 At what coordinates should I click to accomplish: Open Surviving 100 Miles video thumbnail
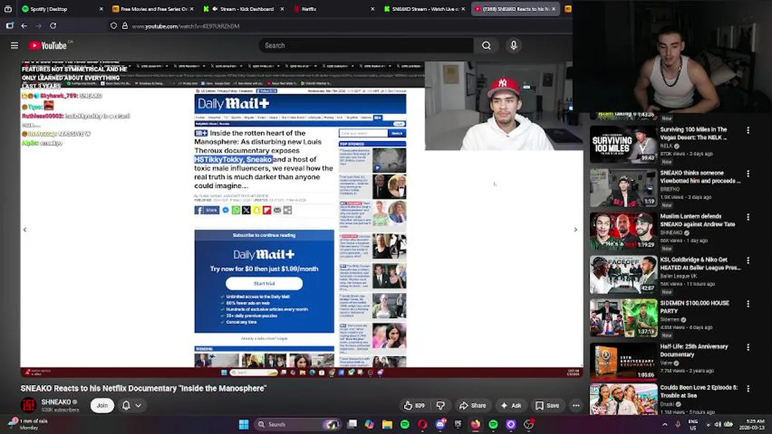point(623,145)
